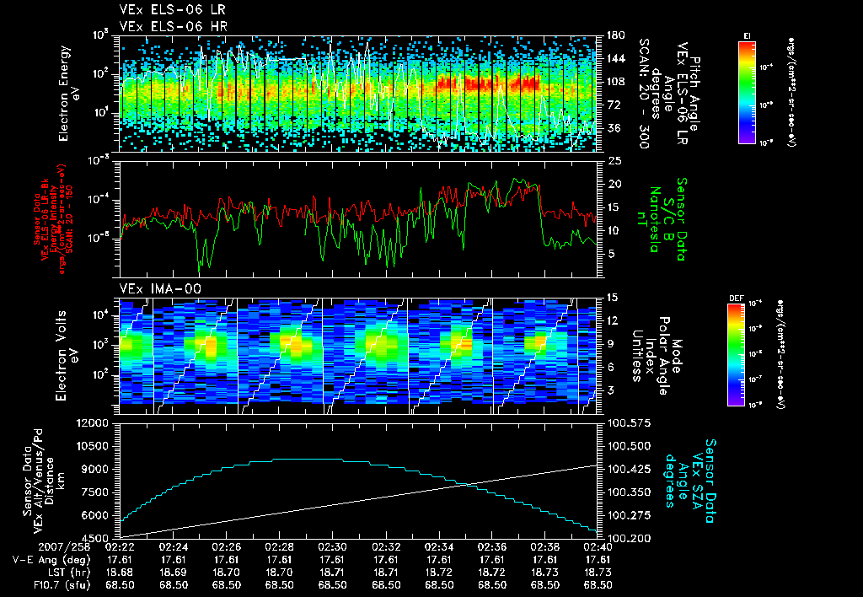Click the 4500 km altitude tick label
863x597 pixels.
[96, 538]
